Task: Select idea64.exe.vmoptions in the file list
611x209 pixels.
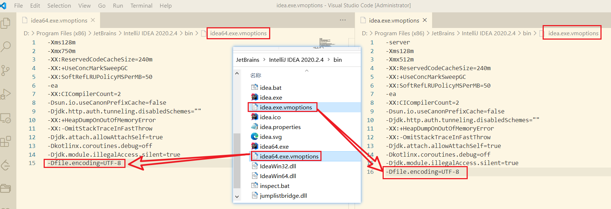Action: [289, 156]
